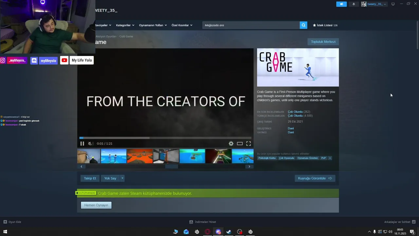Enter Big Picture mode via monitor icon

[393, 4]
